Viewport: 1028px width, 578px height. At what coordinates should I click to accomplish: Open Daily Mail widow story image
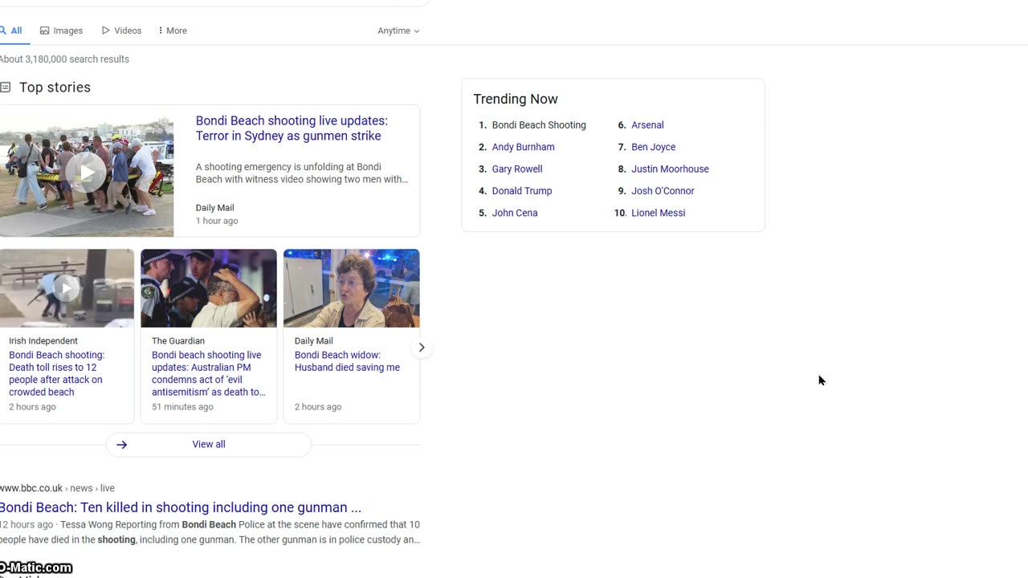(x=351, y=288)
